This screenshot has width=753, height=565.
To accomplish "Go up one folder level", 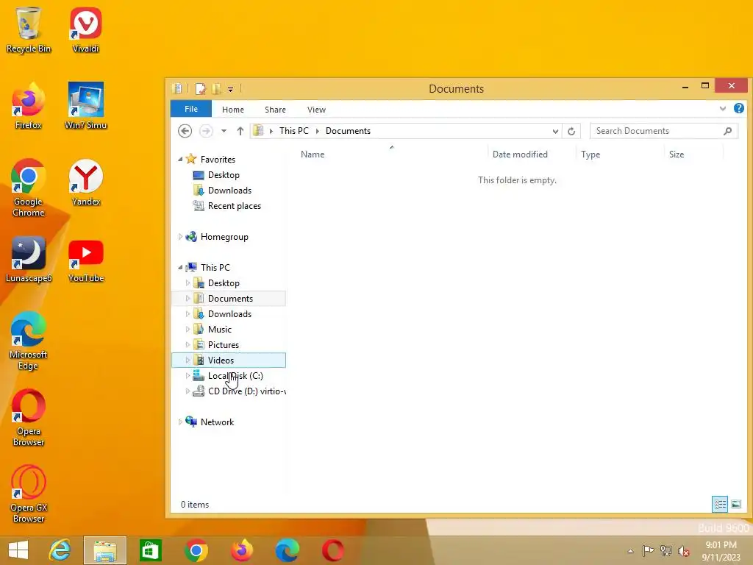I will point(240,131).
